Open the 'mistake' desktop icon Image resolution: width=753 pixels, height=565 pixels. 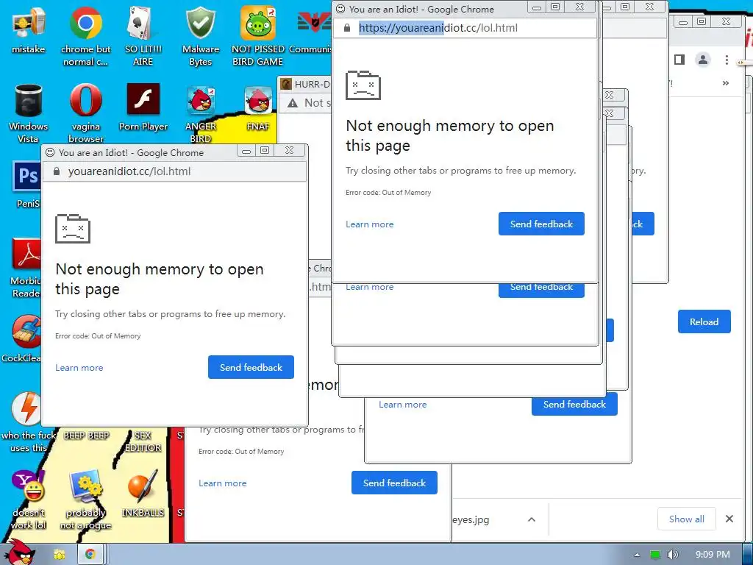coord(29,31)
